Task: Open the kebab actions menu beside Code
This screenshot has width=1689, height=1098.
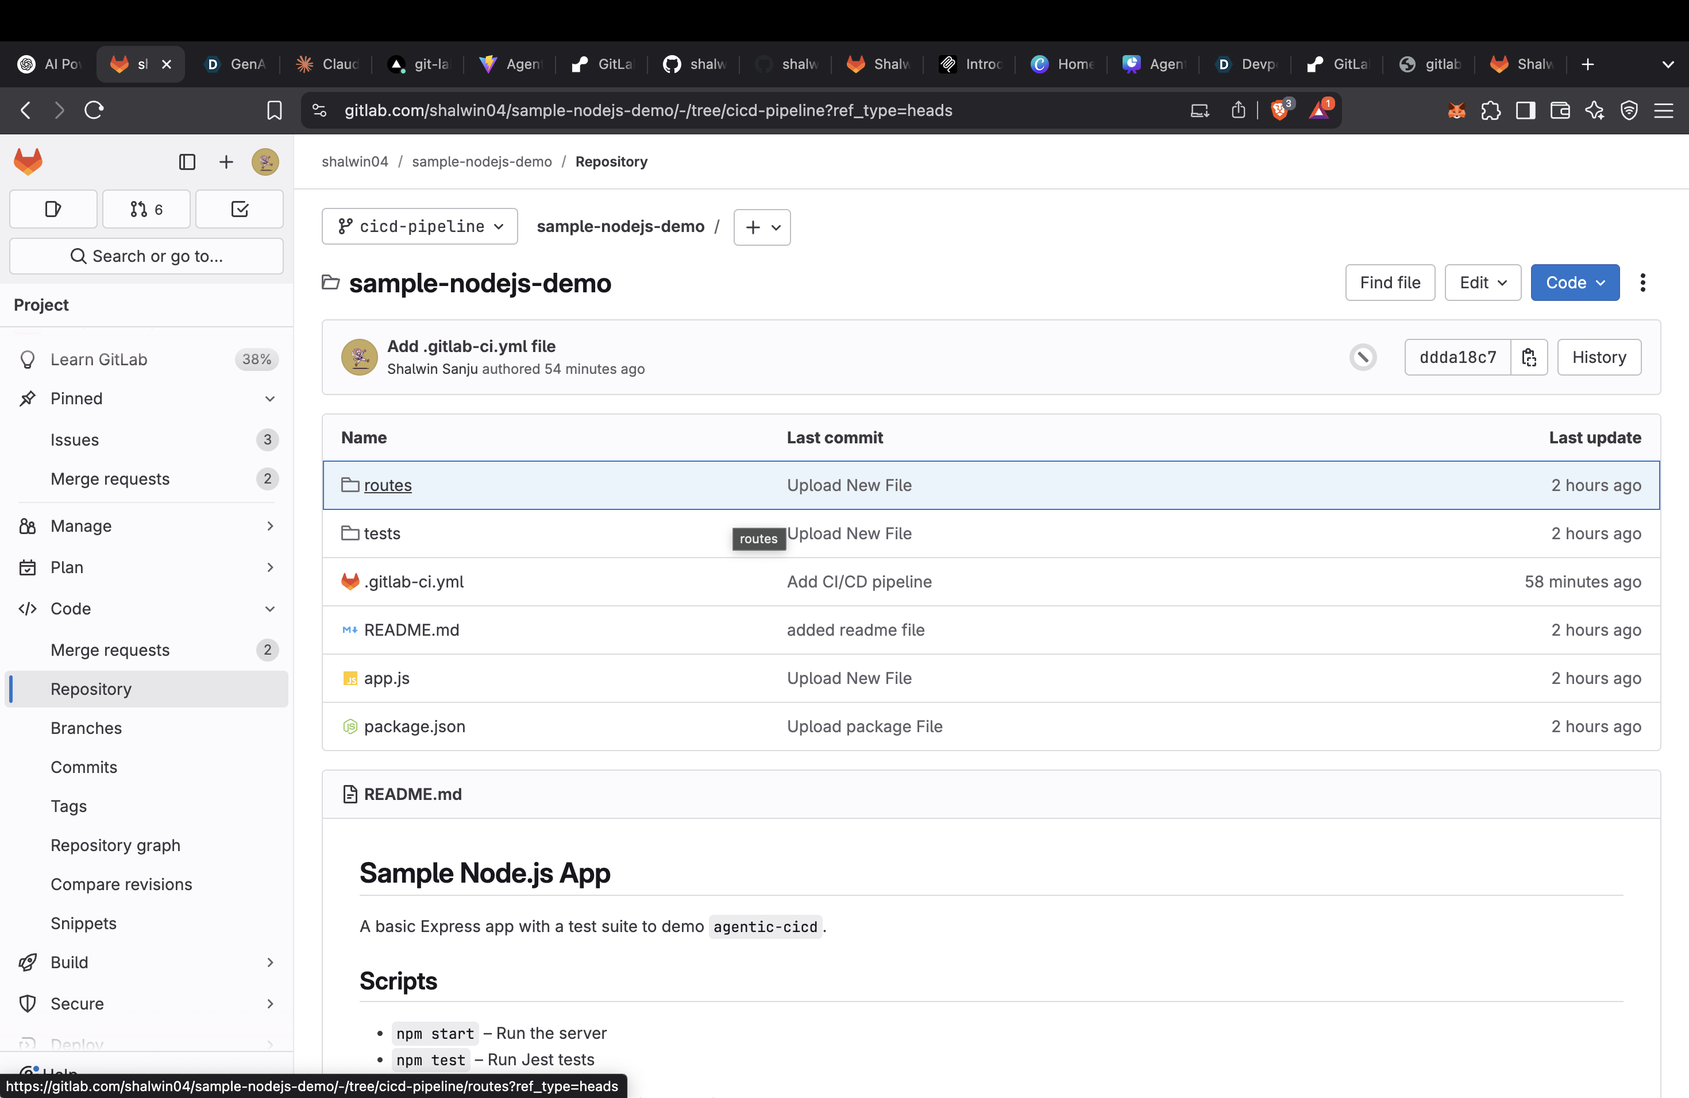Action: pyautogui.click(x=1642, y=283)
